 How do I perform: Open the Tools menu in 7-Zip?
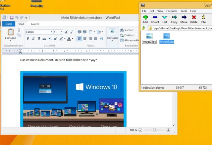(x=184, y=11)
